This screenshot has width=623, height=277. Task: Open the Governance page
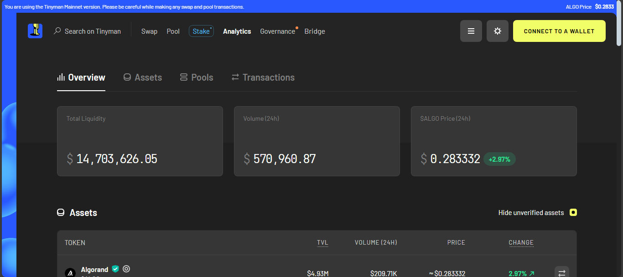coord(278,31)
